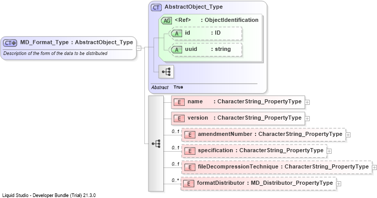Click the sequence icon inside AbstractObject_Type

click(166, 72)
